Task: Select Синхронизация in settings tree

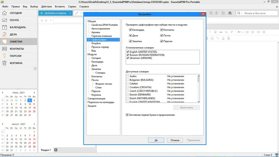Action: [97, 99]
